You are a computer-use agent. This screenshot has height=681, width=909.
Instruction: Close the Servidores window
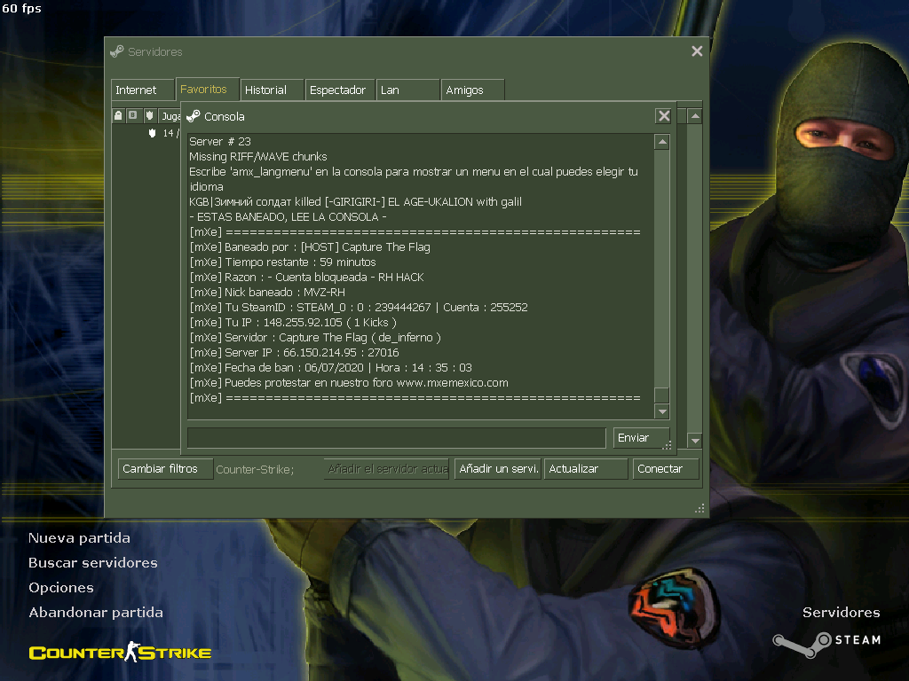pos(697,51)
